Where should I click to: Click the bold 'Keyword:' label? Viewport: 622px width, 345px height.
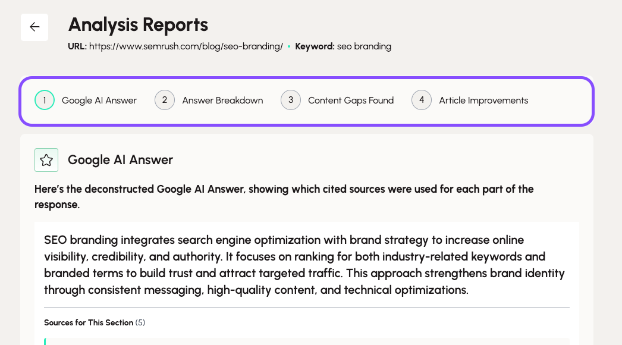315,46
